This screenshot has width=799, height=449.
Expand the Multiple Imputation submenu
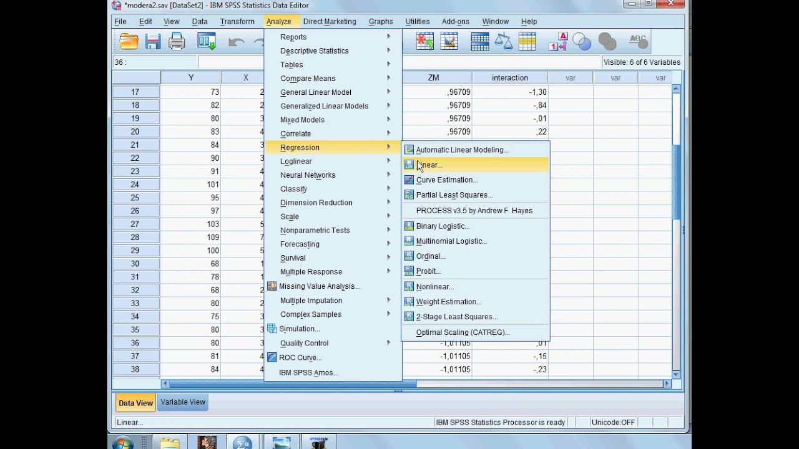(x=332, y=300)
